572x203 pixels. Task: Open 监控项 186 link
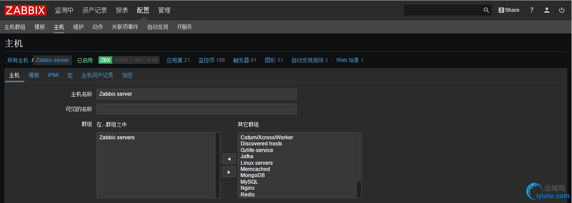(x=211, y=60)
